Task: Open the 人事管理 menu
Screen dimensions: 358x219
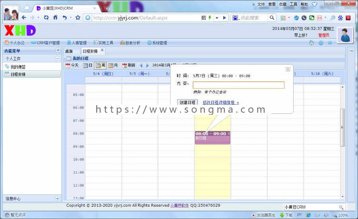Action: 77,43
